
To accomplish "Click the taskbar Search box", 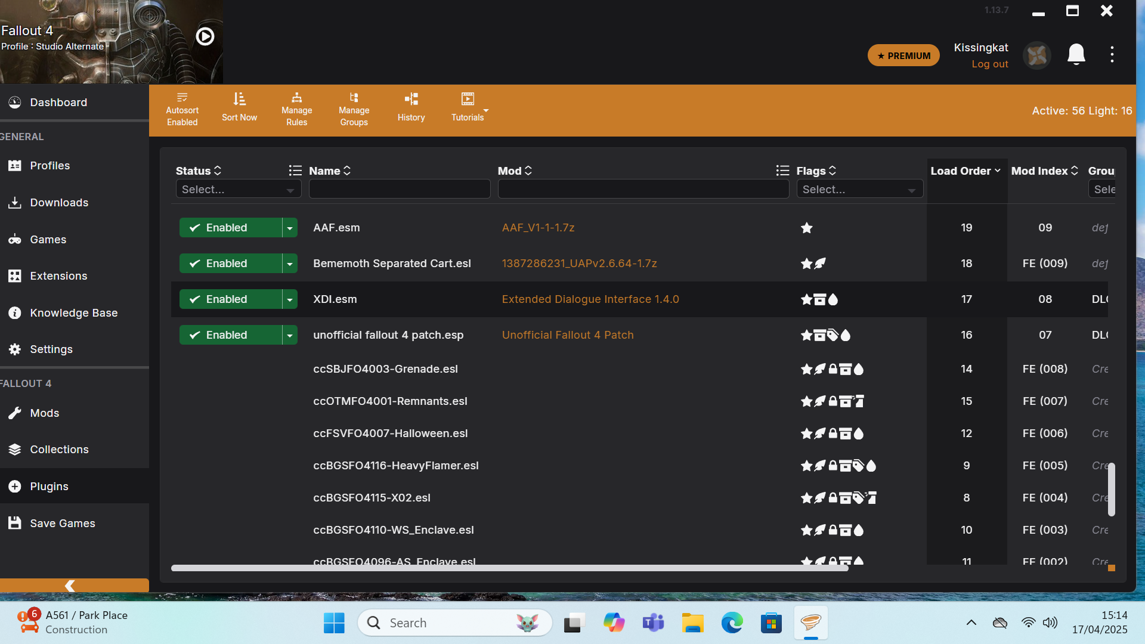I will (x=454, y=623).
